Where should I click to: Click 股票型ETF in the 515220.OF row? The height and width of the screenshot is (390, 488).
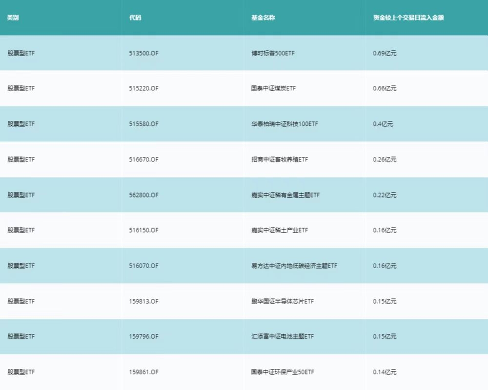pyautogui.click(x=21, y=88)
